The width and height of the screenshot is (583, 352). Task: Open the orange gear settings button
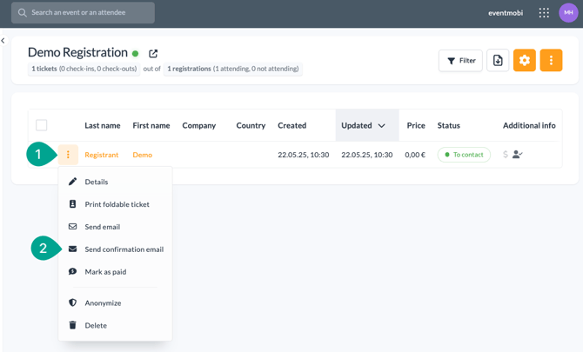click(x=524, y=60)
